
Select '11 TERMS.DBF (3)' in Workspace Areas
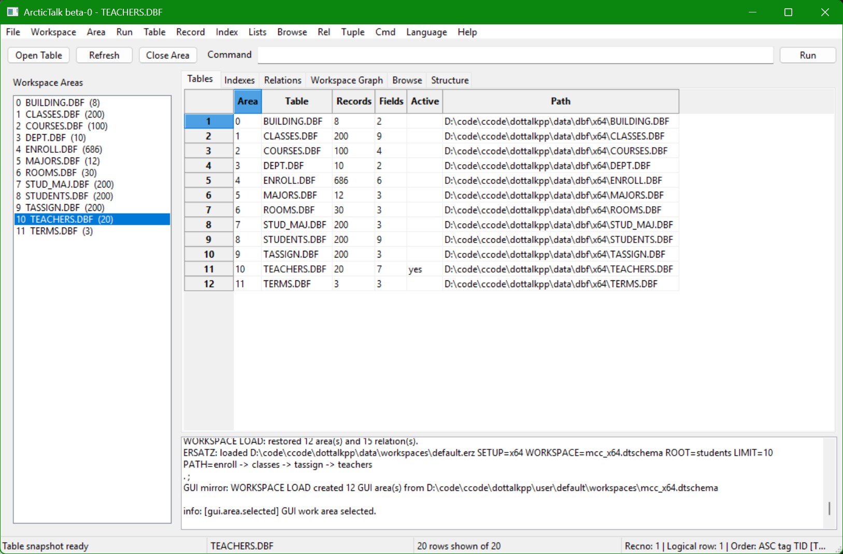pyautogui.click(x=92, y=231)
